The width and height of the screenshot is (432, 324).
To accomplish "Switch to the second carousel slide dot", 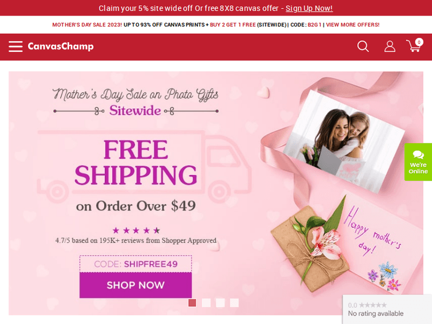I will (206, 303).
